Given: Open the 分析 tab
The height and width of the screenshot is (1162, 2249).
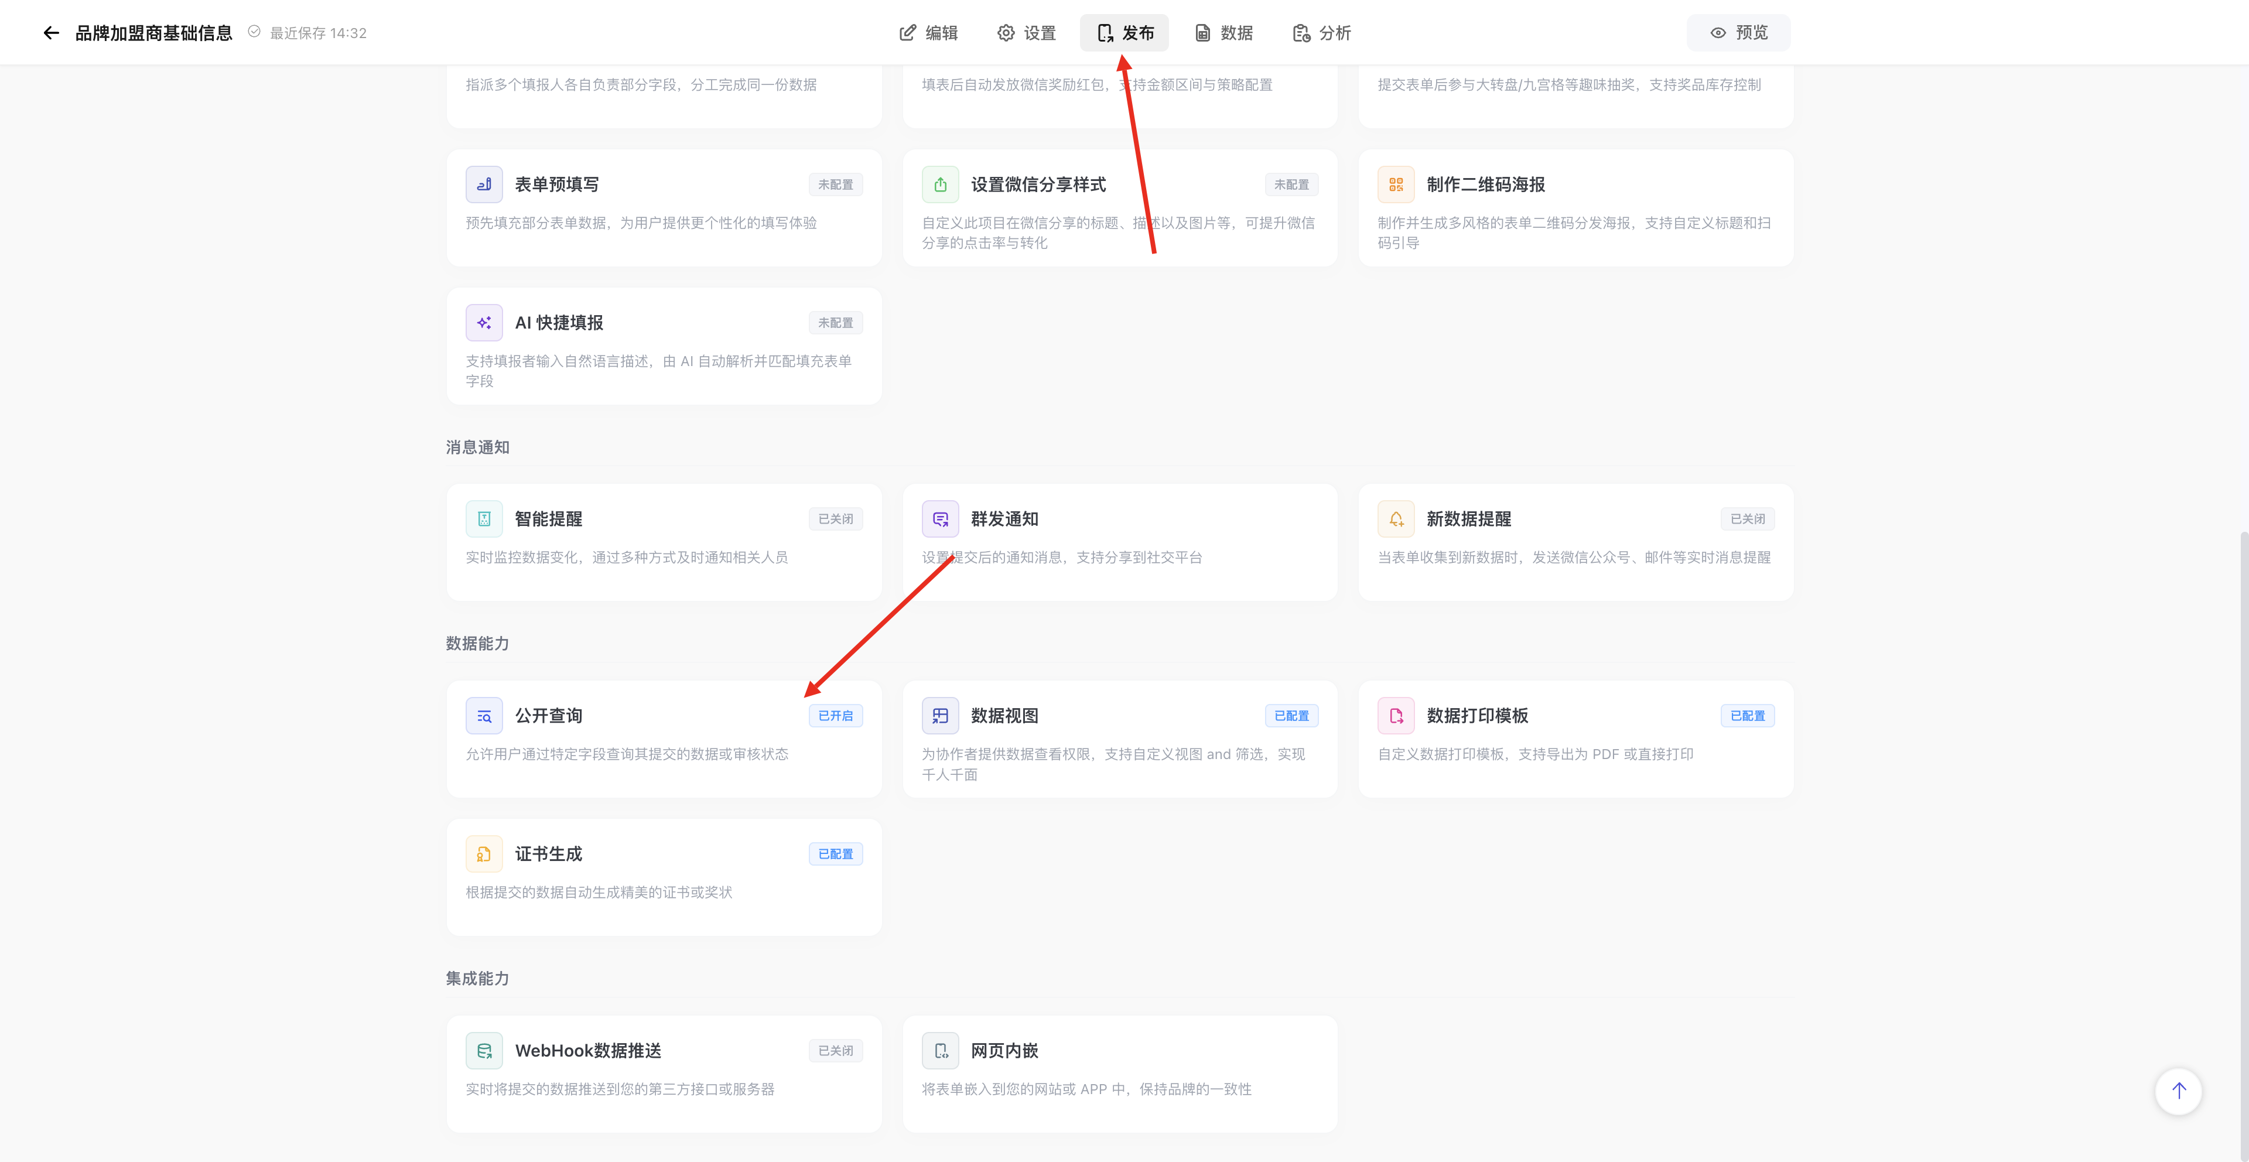Looking at the screenshot, I should pos(1322,33).
